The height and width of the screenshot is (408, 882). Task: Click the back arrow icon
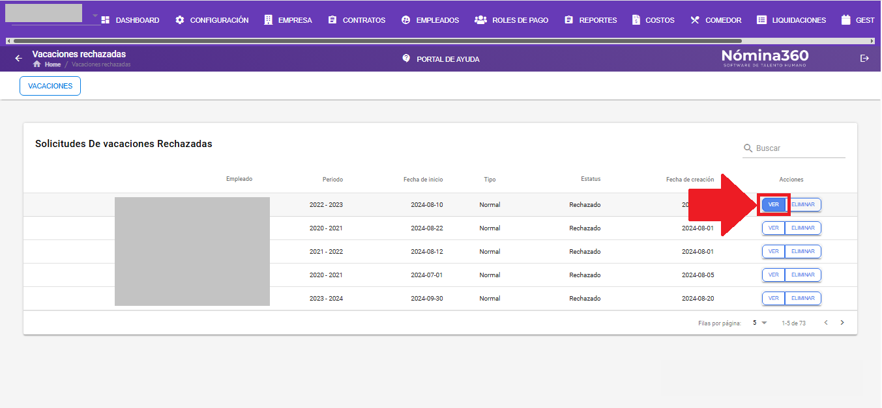(18, 59)
